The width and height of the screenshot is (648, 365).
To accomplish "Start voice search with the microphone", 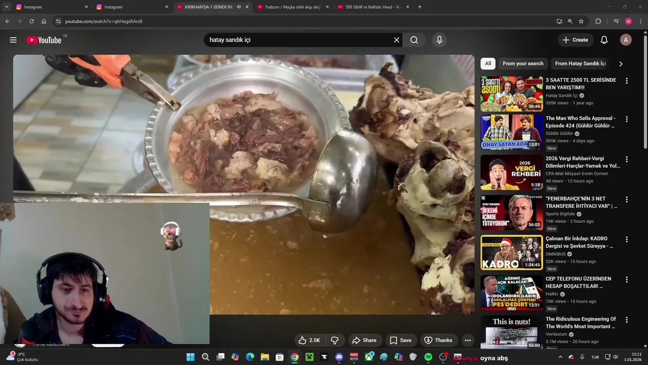I will [x=439, y=40].
